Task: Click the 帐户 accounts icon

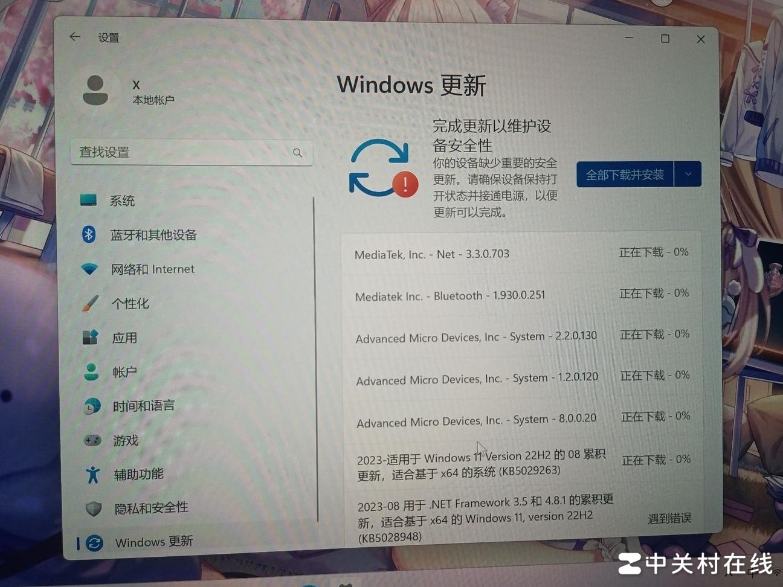Action: [x=91, y=372]
